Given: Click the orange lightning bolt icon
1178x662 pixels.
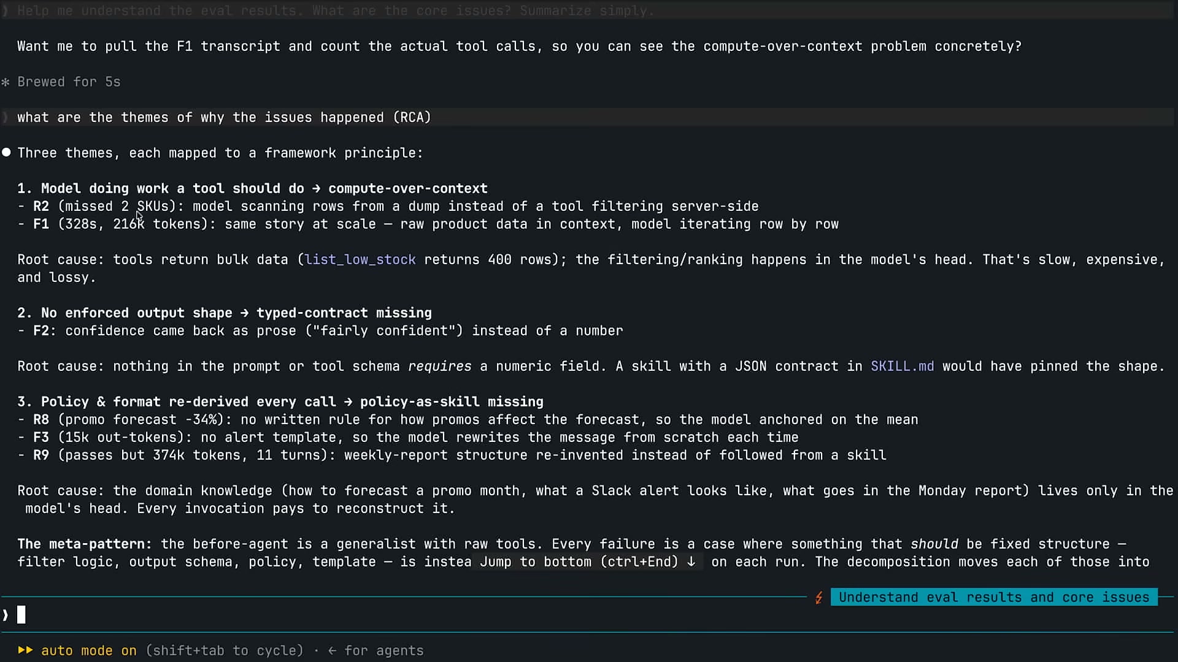Looking at the screenshot, I should pyautogui.click(x=818, y=598).
